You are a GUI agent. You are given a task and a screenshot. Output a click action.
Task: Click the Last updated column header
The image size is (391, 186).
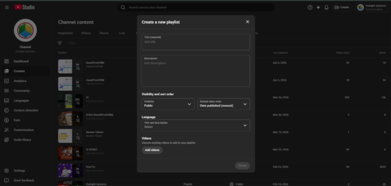pos(280,53)
